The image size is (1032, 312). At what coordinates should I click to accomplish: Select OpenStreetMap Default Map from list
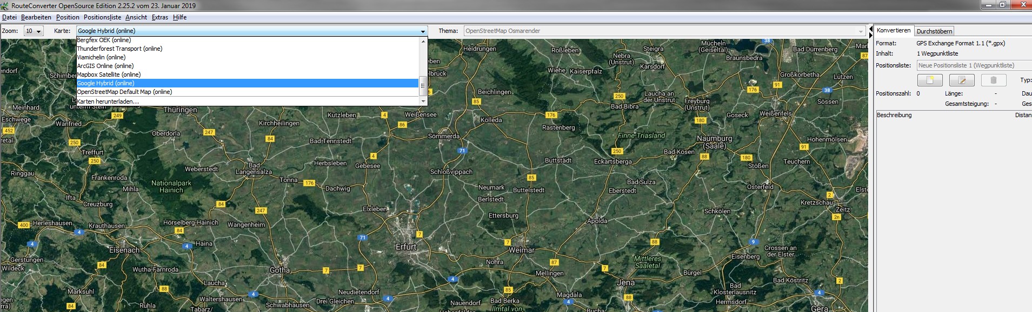click(124, 92)
